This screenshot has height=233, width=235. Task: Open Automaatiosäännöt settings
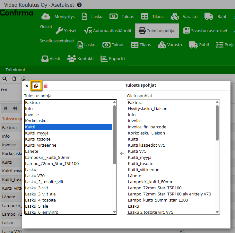(108, 31)
